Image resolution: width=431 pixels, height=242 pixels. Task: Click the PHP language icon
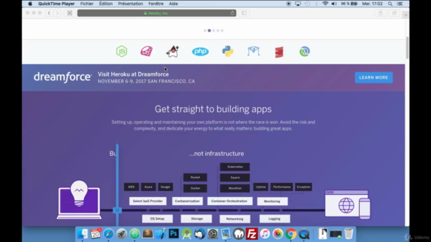[x=200, y=51]
